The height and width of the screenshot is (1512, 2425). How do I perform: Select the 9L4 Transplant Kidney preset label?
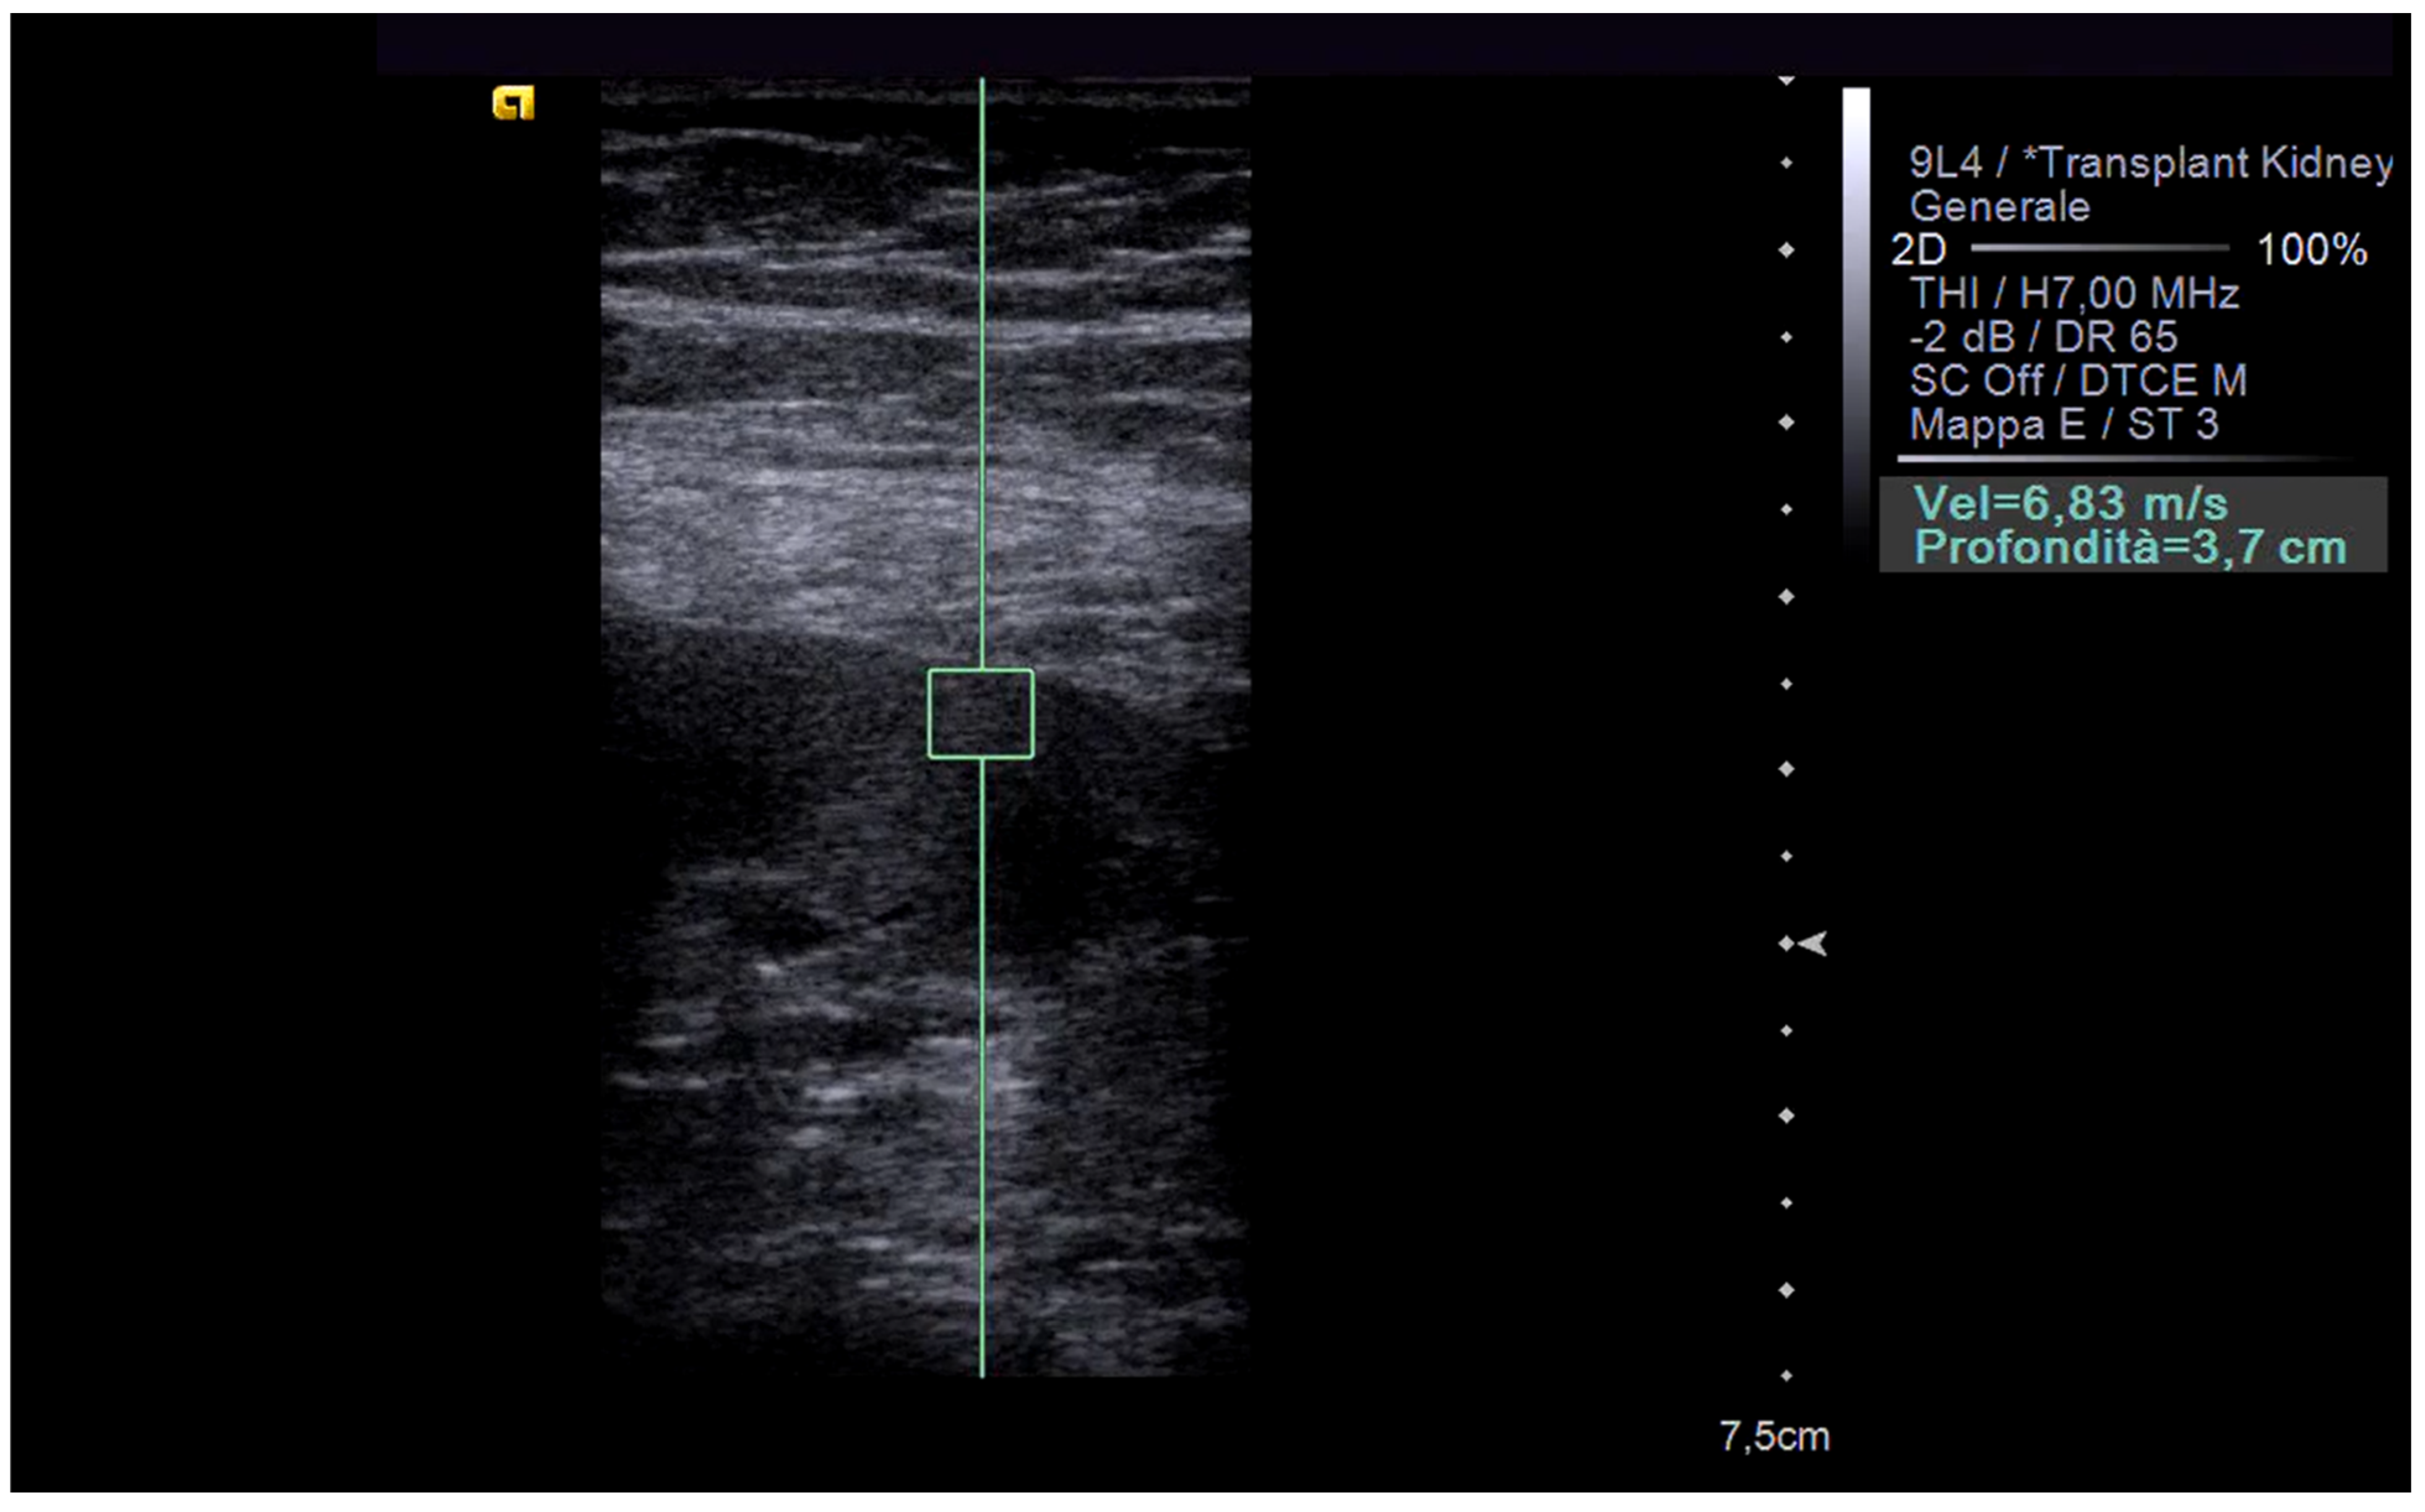point(2150,162)
